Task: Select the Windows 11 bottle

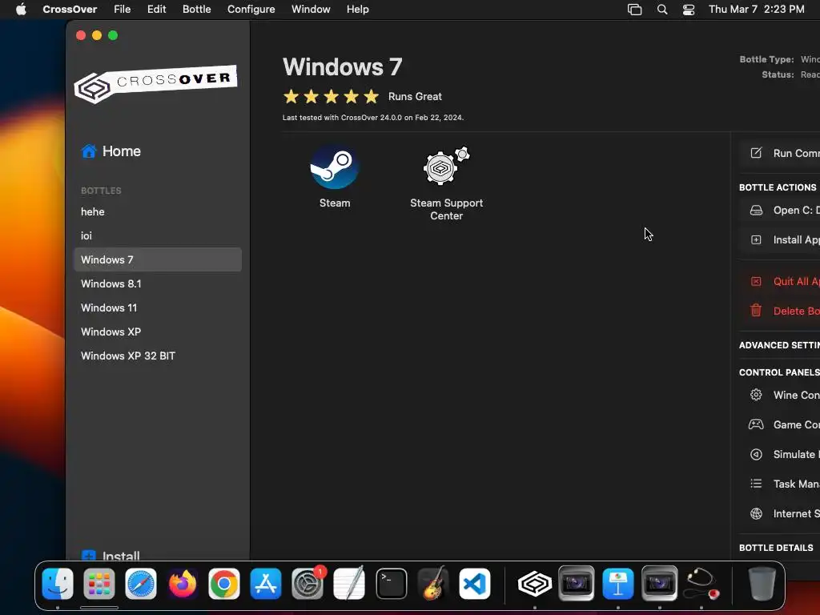Action: [158, 308]
